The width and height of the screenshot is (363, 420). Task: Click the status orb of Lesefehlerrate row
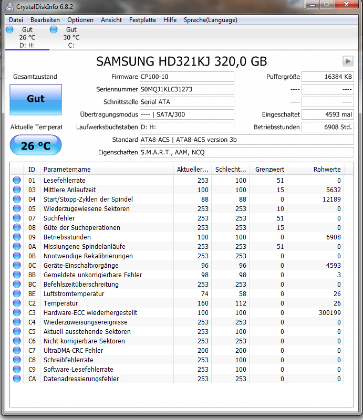click(17, 180)
